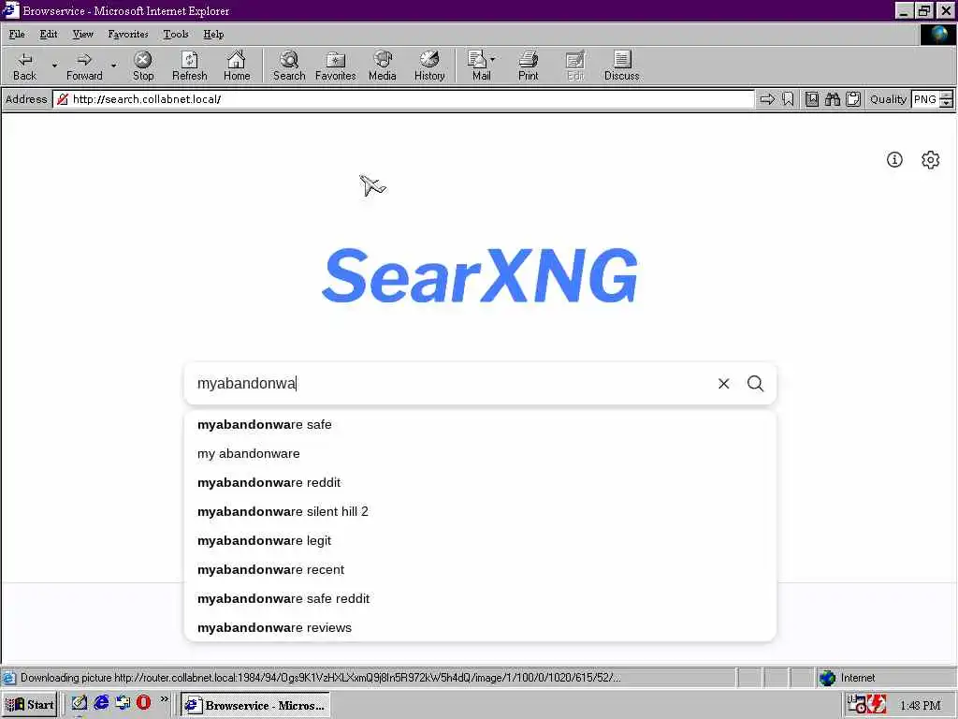
Task: Stop page loading with Stop button
Action: coord(143,66)
